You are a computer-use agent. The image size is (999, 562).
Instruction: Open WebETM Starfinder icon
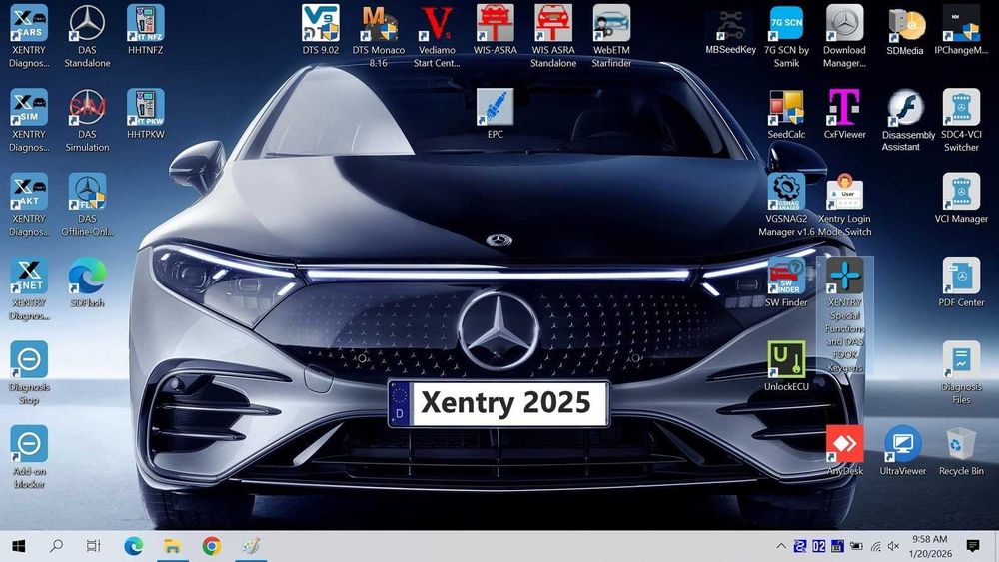(611, 23)
